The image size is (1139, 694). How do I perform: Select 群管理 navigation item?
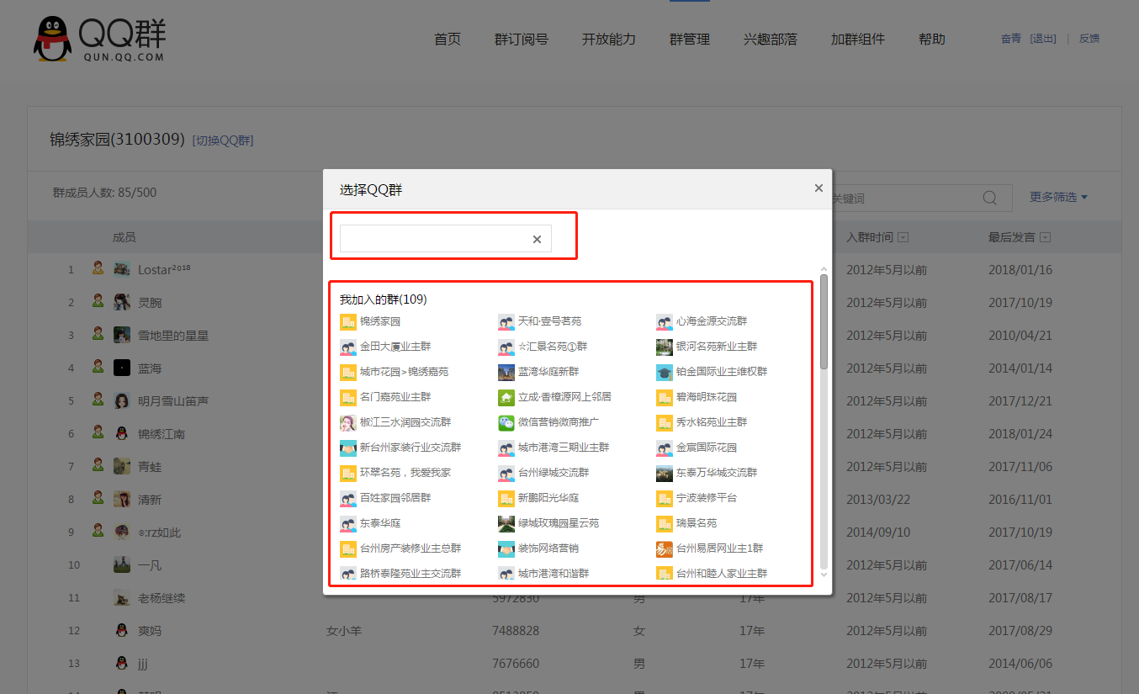(x=690, y=40)
